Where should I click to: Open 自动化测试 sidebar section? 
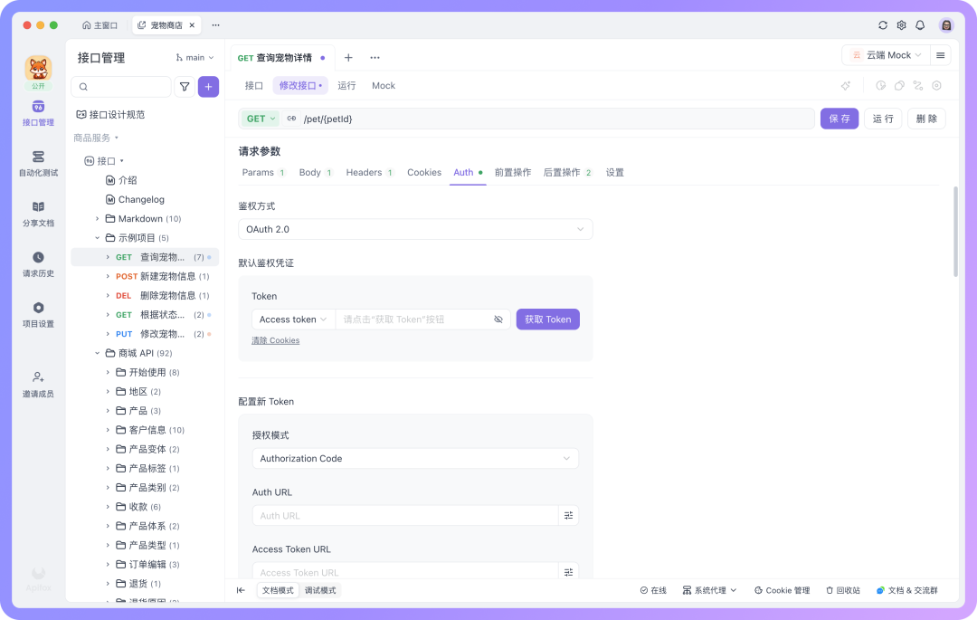point(38,164)
